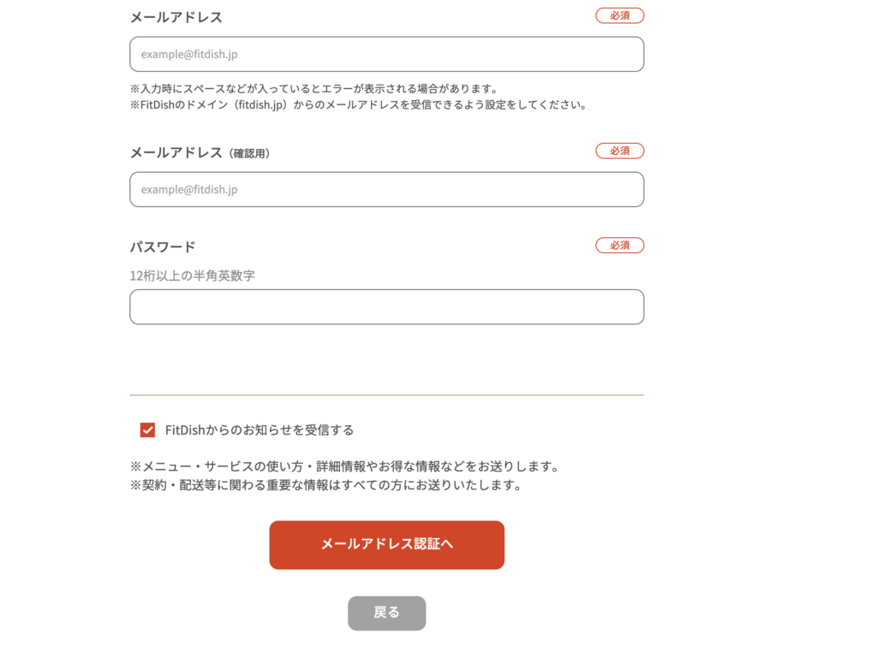Click the note about spaces causing errors
The width and height of the screenshot is (877, 652).
[313, 88]
